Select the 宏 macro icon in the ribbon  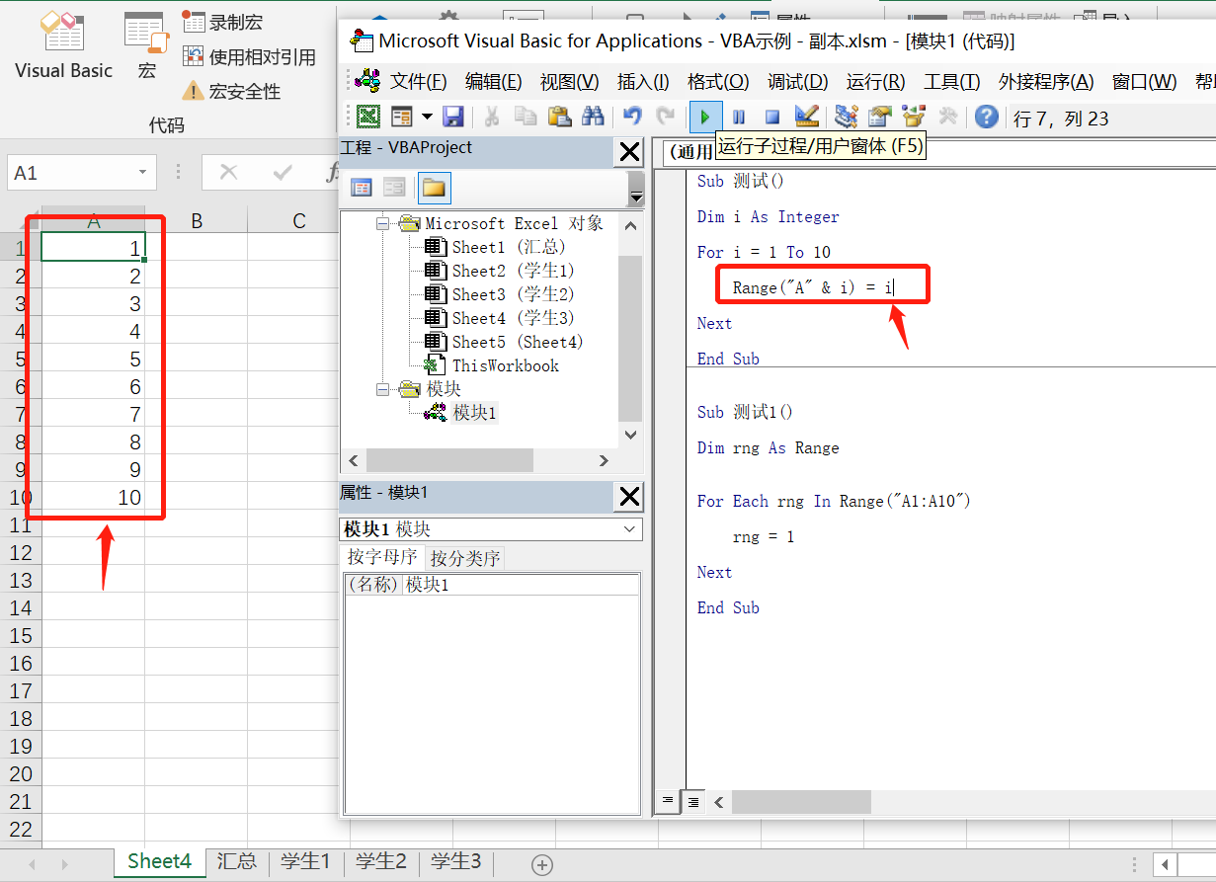click(145, 34)
